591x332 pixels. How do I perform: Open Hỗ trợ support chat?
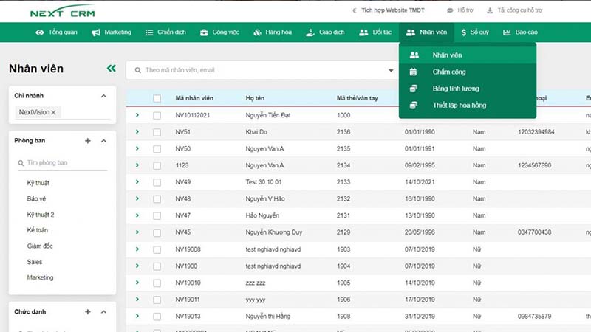(x=460, y=11)
